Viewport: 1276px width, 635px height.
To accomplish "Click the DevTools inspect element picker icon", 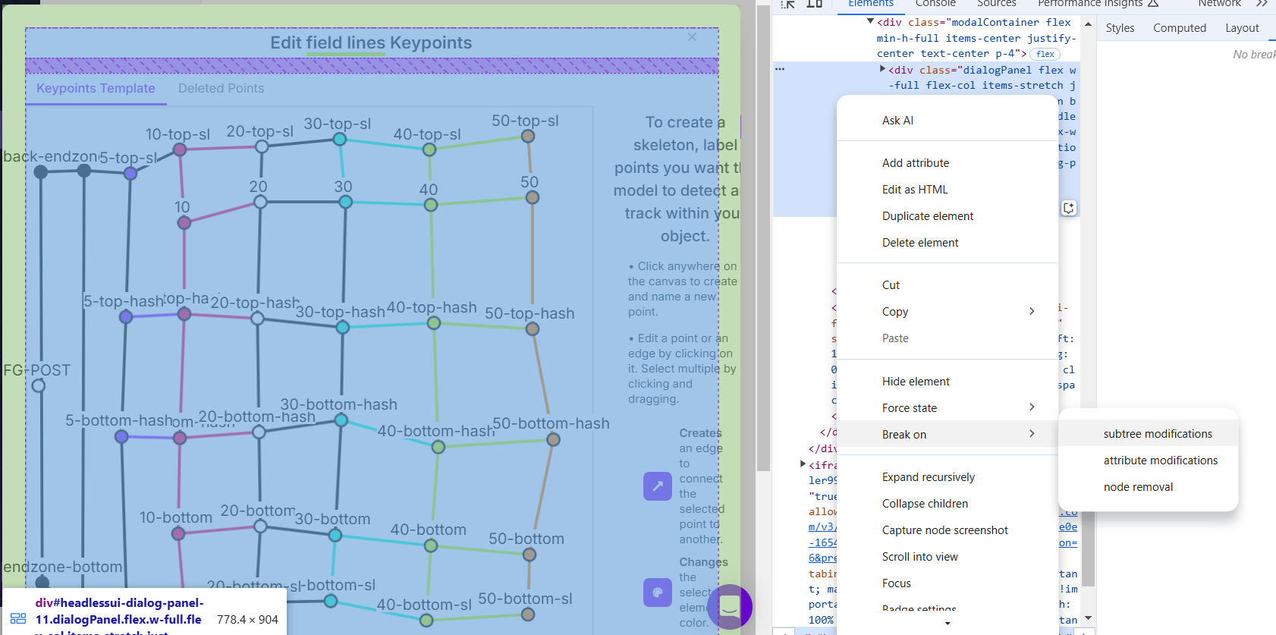I will coord(788,5).
